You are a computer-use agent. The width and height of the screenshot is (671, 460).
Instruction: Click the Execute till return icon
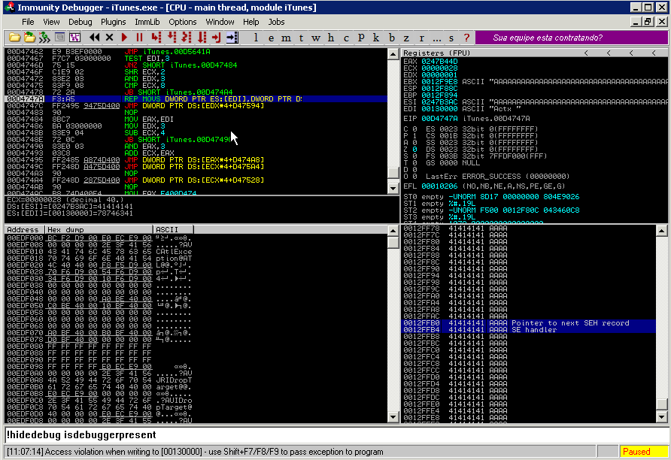216,38
